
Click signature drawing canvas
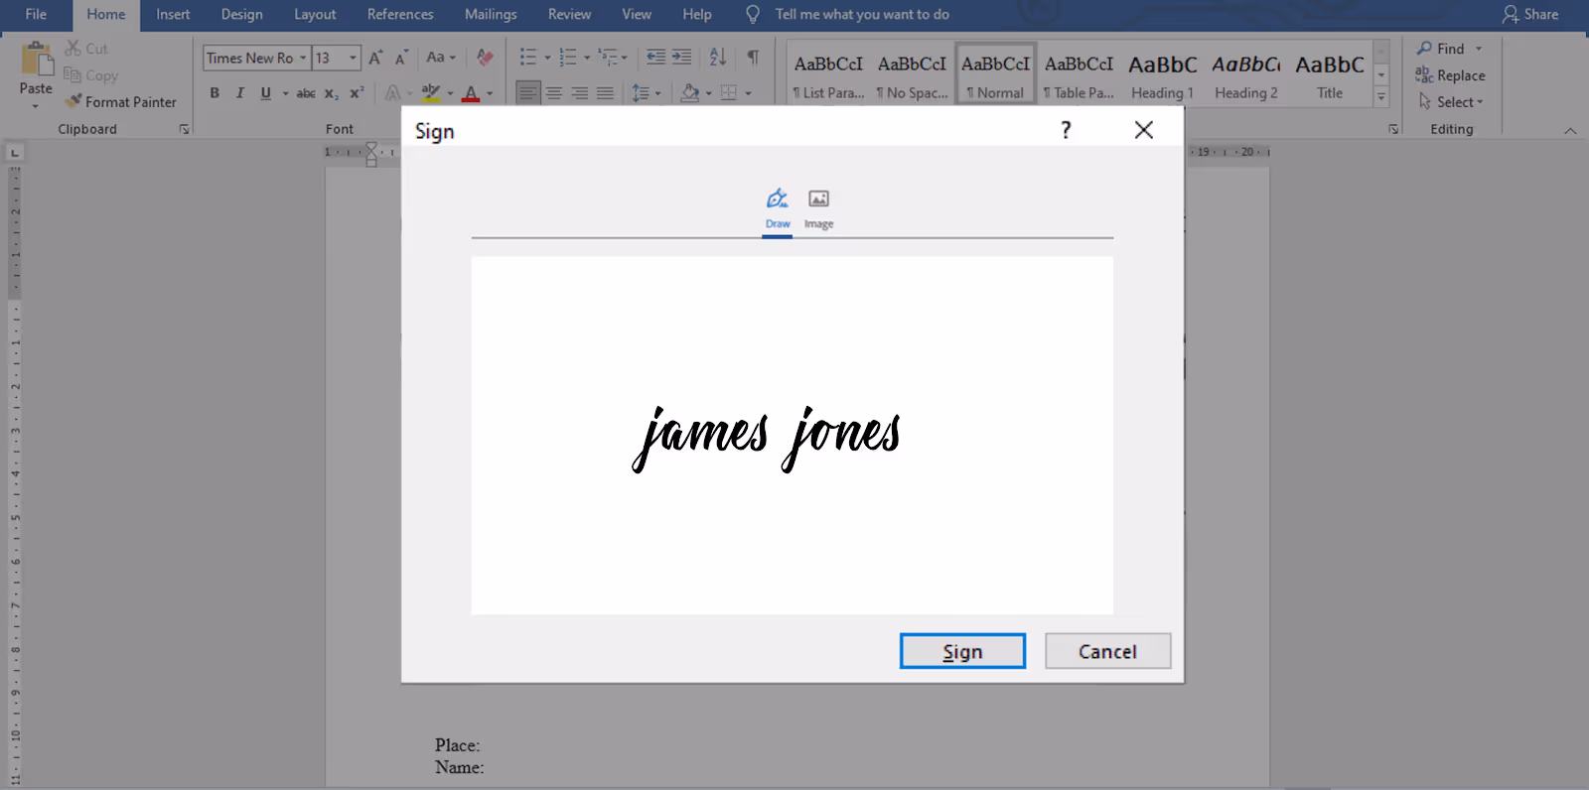point(792,436)
